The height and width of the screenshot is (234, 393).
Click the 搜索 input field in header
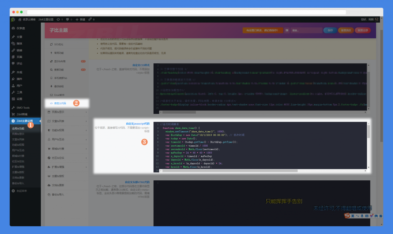point(305,30)
